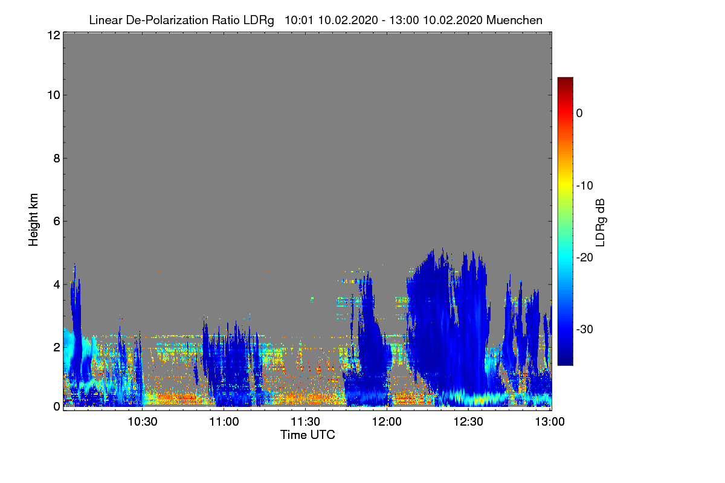The height and width of the screenshot is (483, 725).
Task: Click the 10:30 time tick label
Action: 143,422
